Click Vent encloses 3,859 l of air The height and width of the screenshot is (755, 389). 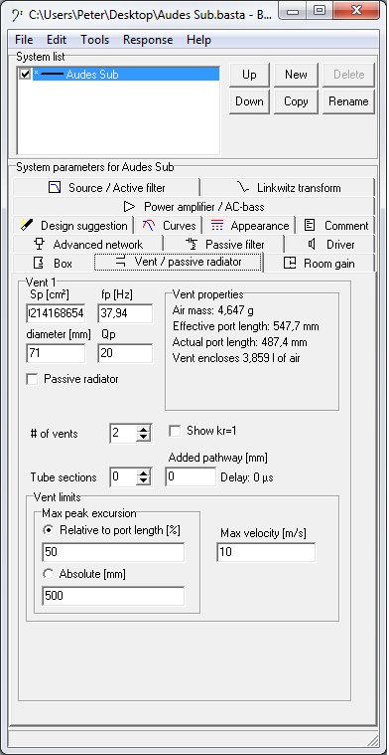coord(236,358)
